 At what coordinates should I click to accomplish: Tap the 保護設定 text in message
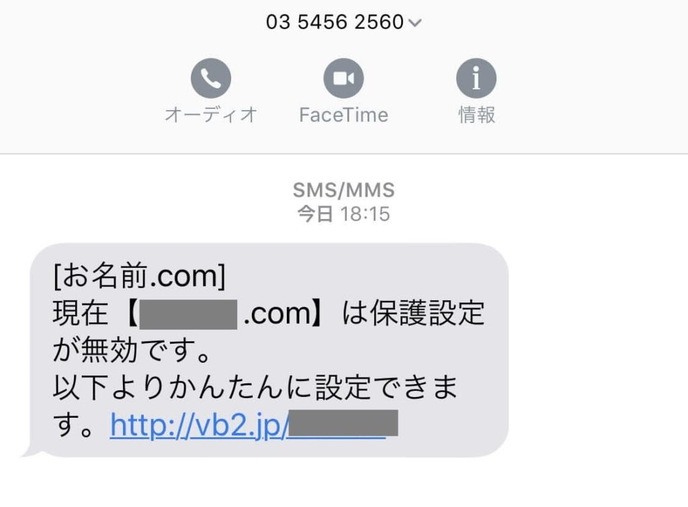point(427,313)
